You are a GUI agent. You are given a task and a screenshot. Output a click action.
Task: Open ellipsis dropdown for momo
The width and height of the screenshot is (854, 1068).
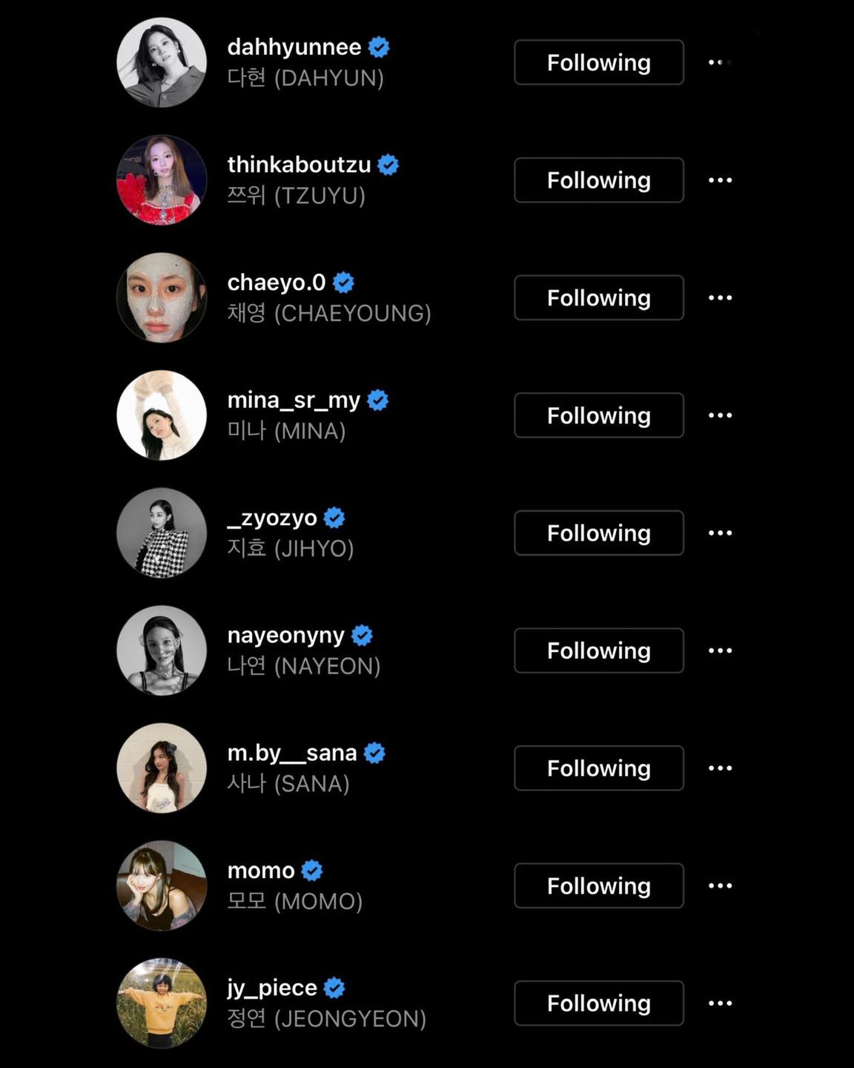tap(720, 886)
